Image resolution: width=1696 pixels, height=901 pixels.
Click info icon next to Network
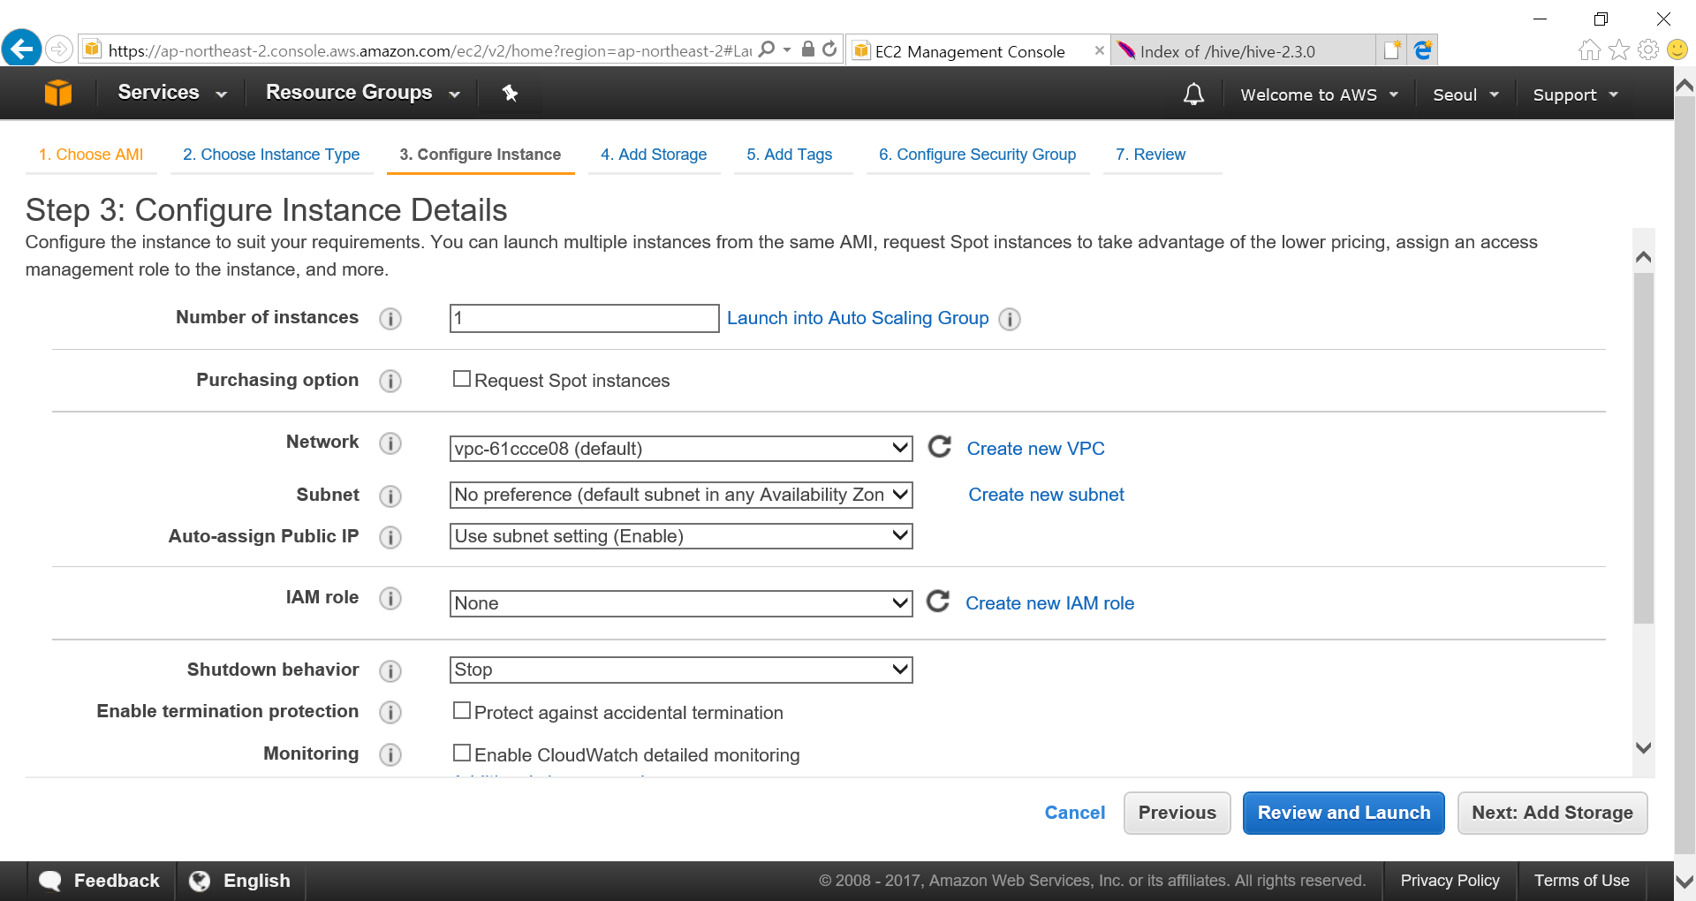tap(390, 443)
